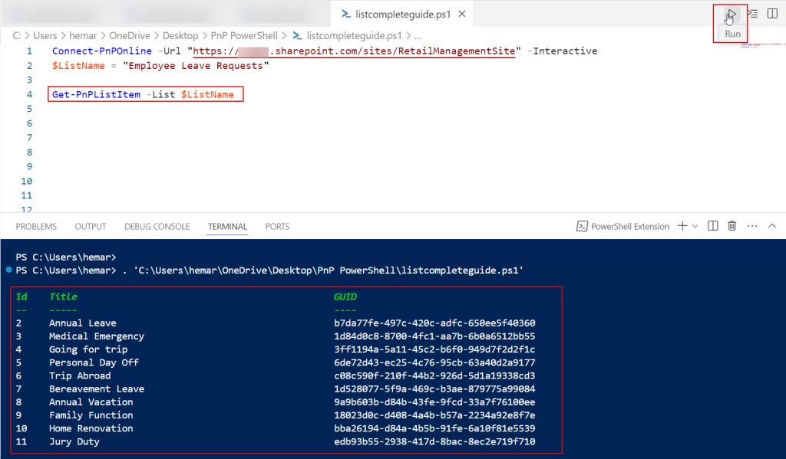
Task: Click 'Users' in the breadcrumb path
Action: 45,35
